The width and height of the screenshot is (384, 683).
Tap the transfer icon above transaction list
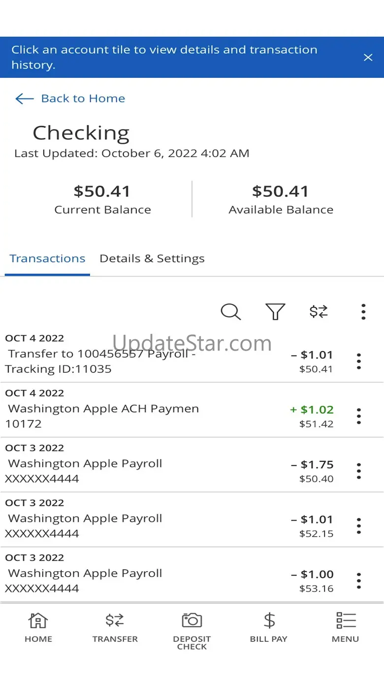pyautogui.click(x=319, y=312)
